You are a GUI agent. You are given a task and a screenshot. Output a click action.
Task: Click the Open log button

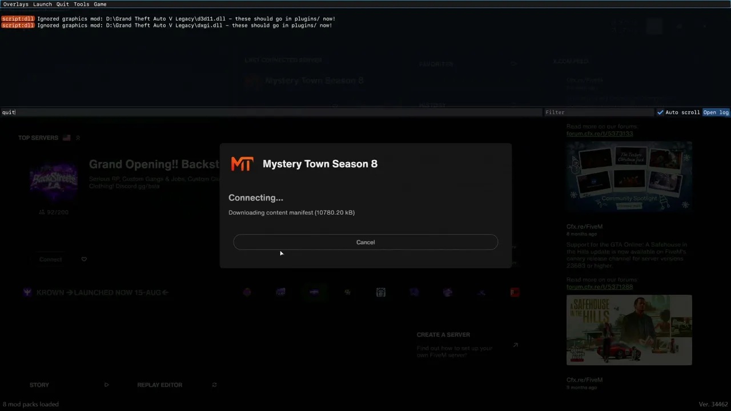[x=716, y=112]
